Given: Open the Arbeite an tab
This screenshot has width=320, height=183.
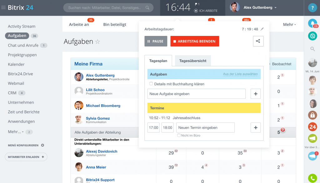Looking at the screenshot, I should click(79, 24).
